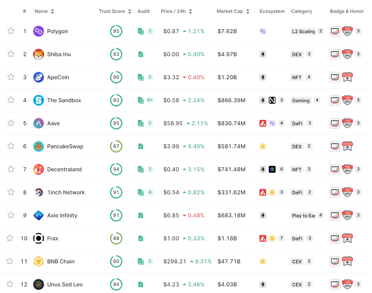
Task: Click ApeCoin Top 10% ribbon badge
Action: pos(347,77)
